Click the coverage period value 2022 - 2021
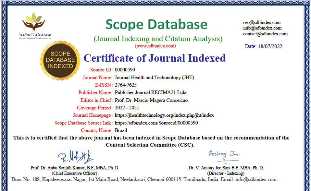This screenshot has width=311, height=191. point(127,108)
